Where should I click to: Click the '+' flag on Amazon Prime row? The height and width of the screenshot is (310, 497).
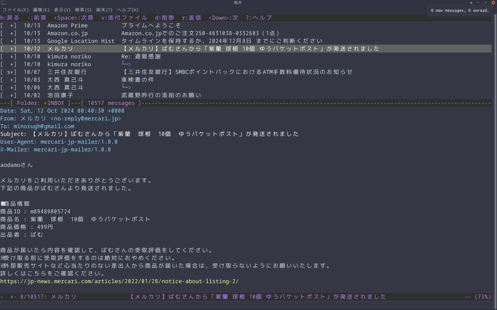12,25
